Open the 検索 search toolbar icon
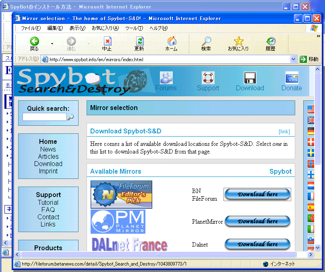The image size is (325, 272). coord(206,44)
